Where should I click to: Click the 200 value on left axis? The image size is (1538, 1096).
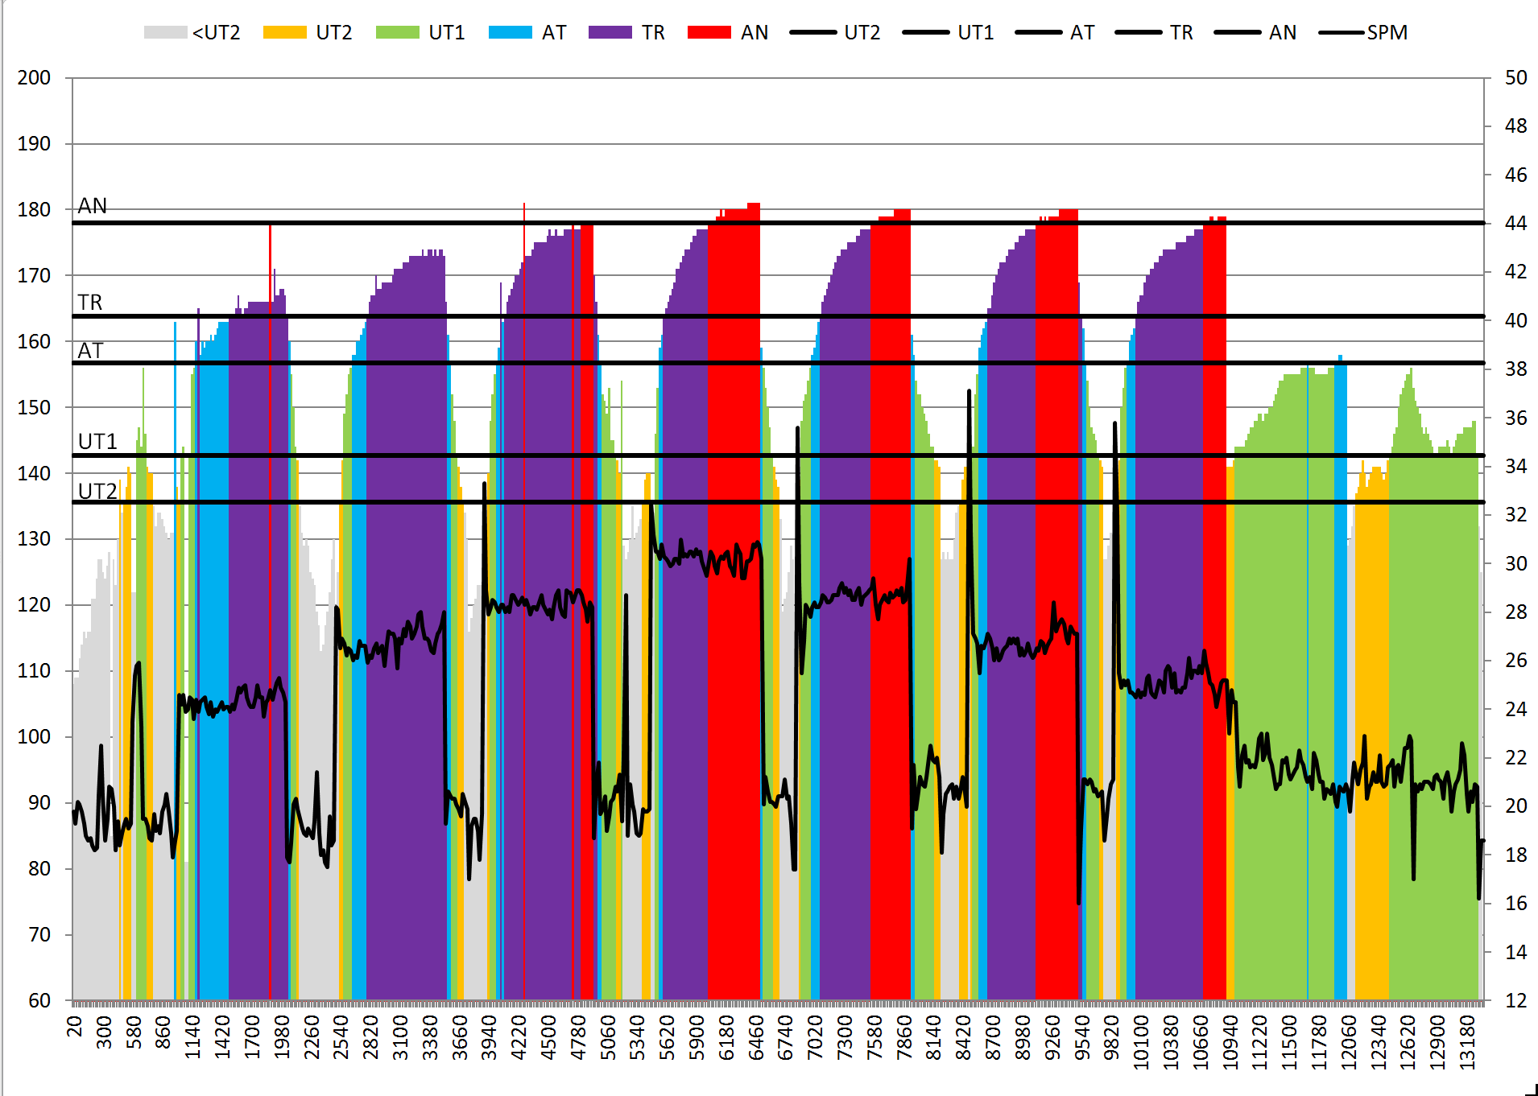34,78
